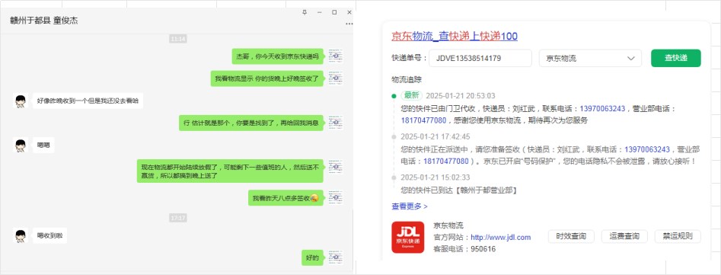Click the '嗯嗯' message bubble
This screenshot has width=721, height=275.
[x=43, y=145]
